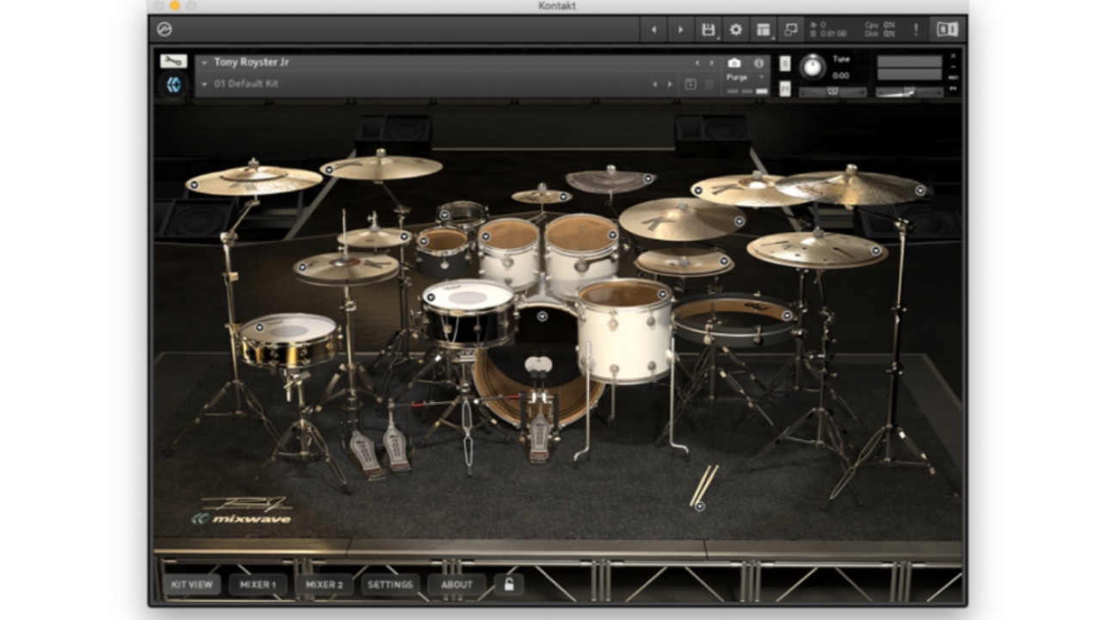
Task: Solo the instrument with S button
Action: 785,63
